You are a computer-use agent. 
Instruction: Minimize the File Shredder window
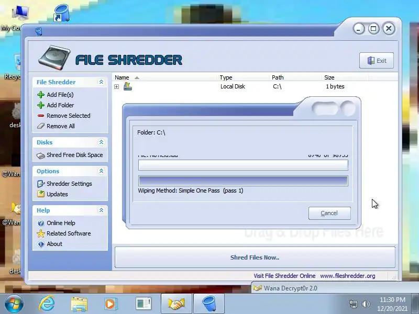tap(359, 29)
